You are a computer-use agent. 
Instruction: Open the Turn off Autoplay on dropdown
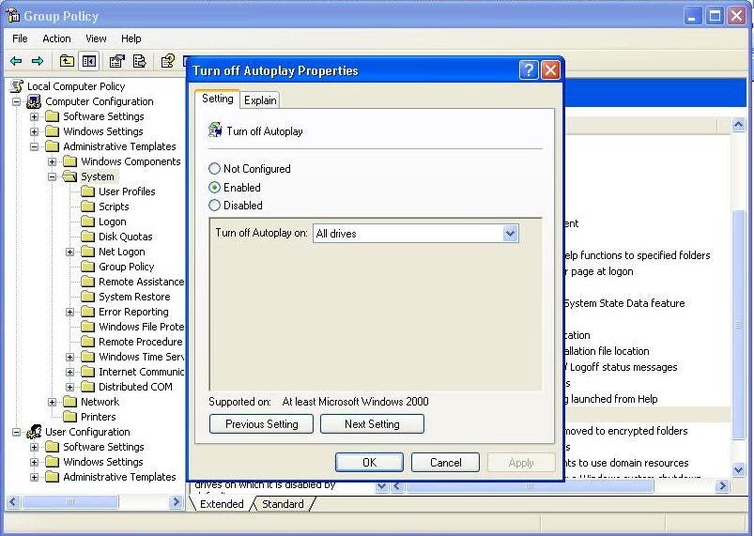tap(510, 234)
